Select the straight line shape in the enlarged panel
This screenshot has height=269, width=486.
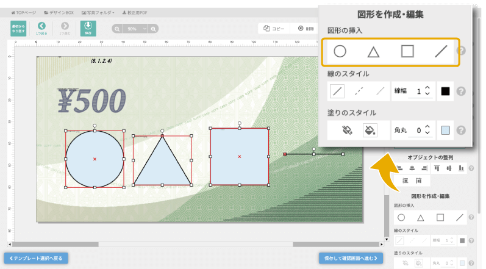(x=441, y=52)
